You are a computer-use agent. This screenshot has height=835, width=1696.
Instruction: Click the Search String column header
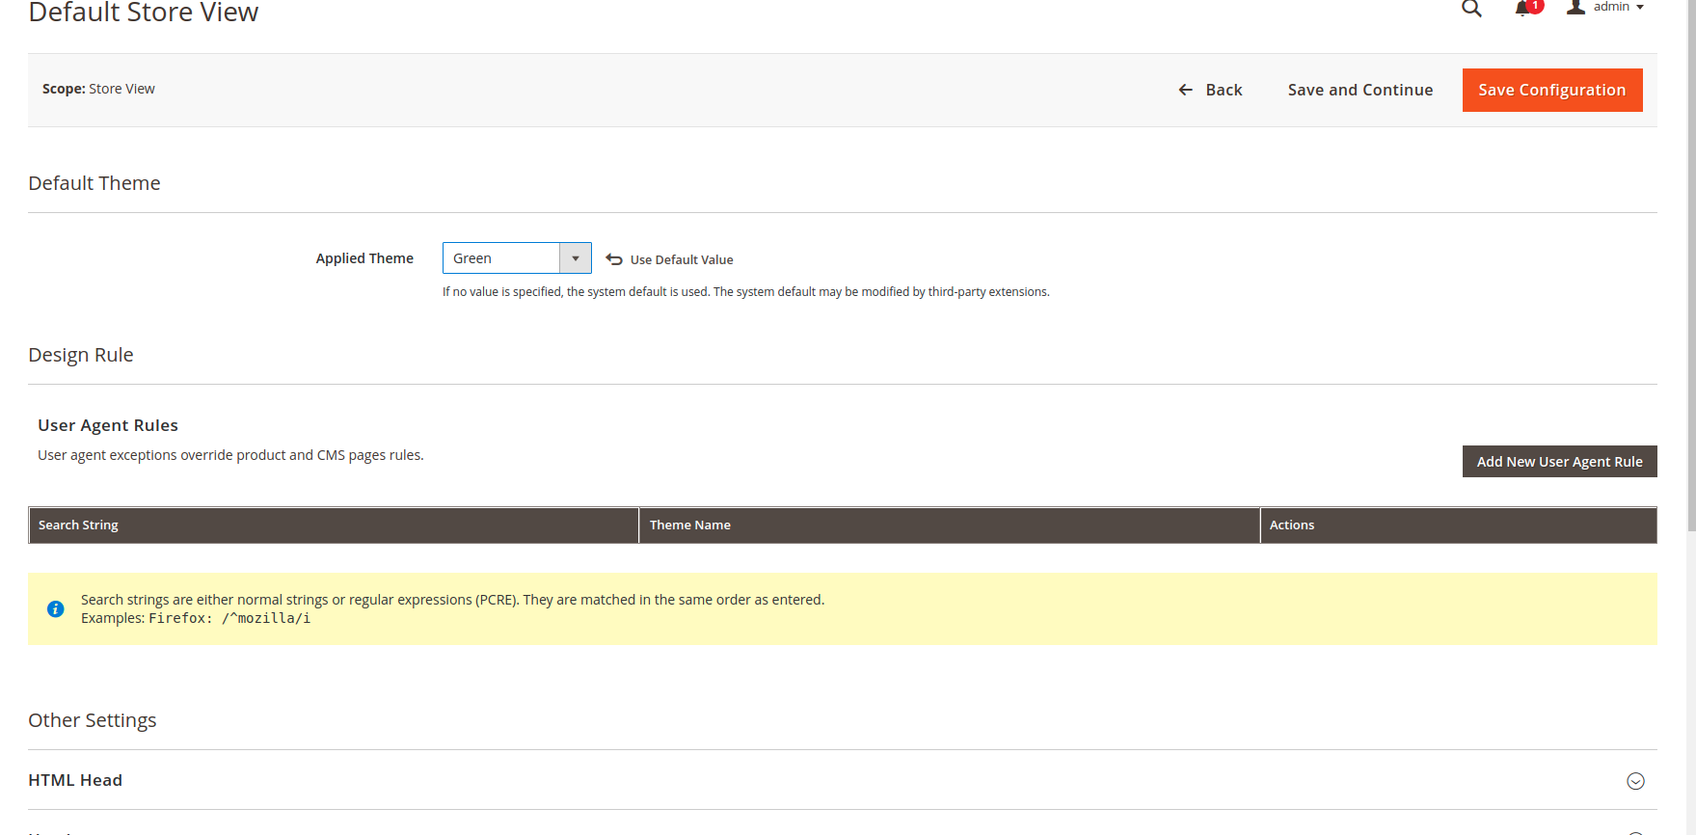pos(334,525)
